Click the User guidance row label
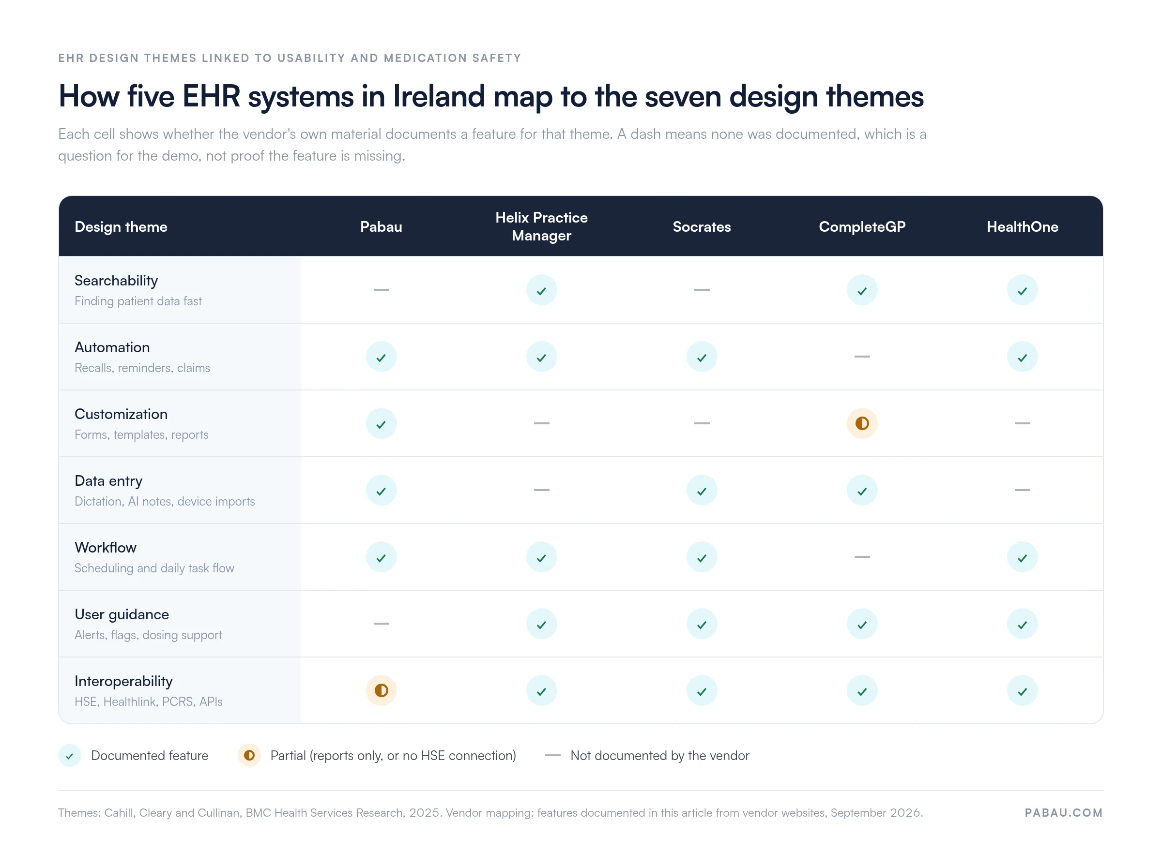1162x867 pixels. [122, 614]
